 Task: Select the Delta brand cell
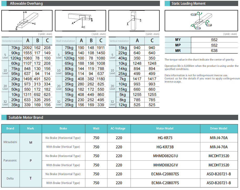(x=10, y=178)
